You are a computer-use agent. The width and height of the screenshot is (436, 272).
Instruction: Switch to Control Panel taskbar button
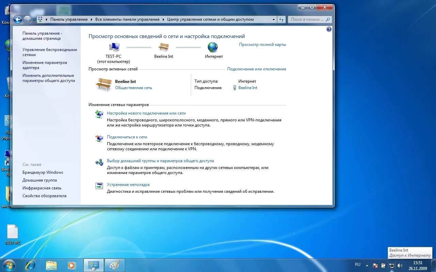[x=93, y=265]
